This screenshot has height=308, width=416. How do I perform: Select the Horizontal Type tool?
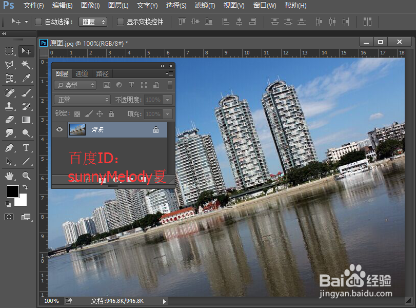click(x=26, y=148)
